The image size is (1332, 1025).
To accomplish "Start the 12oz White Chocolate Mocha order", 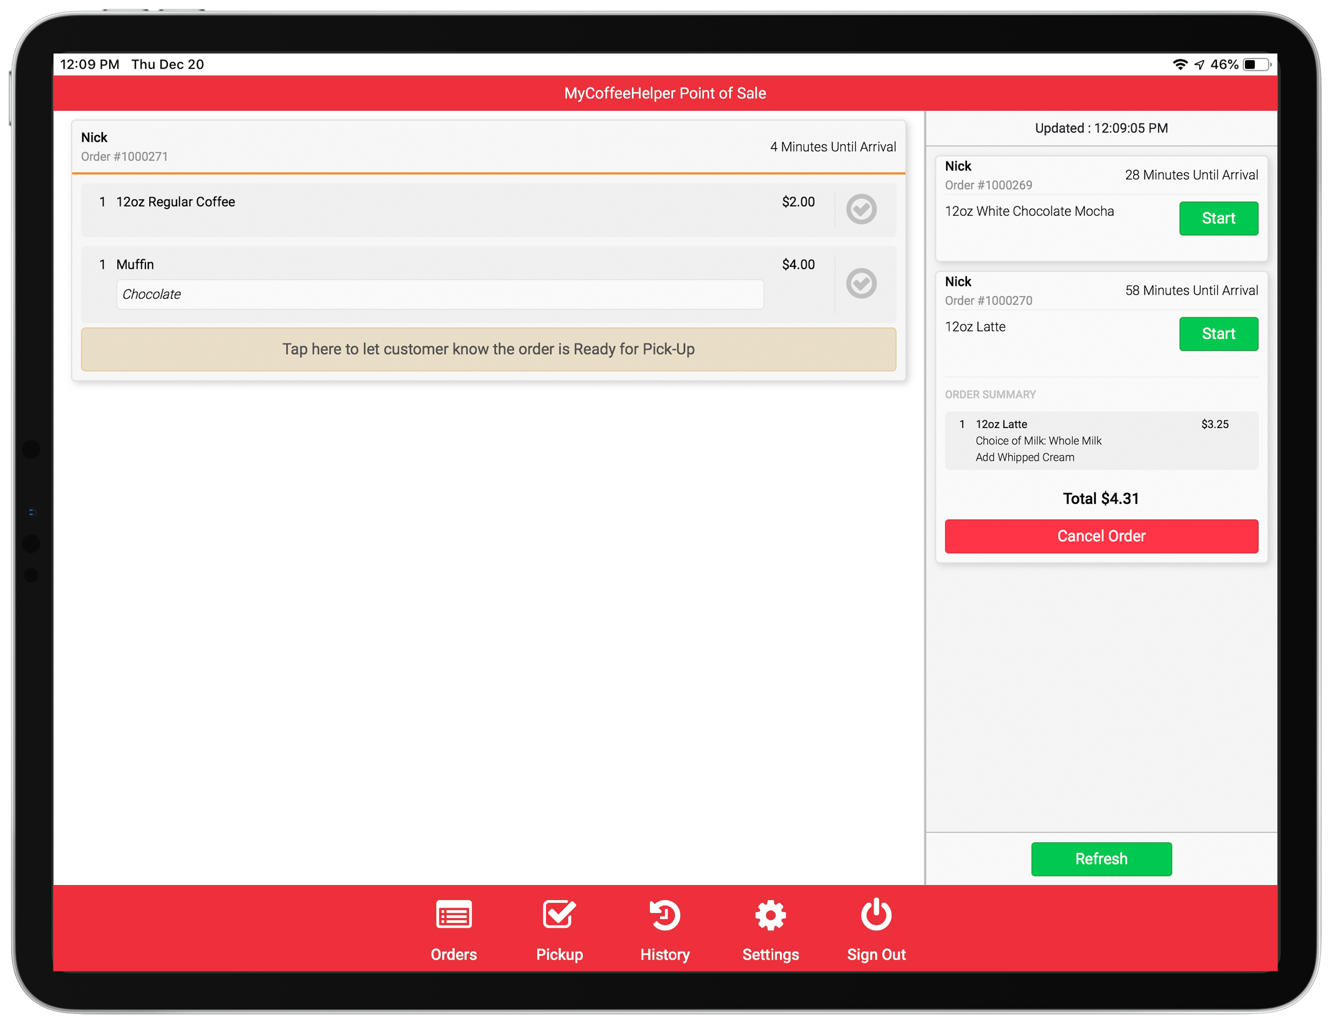I will pyautogui.click(x=1218, y=218).
